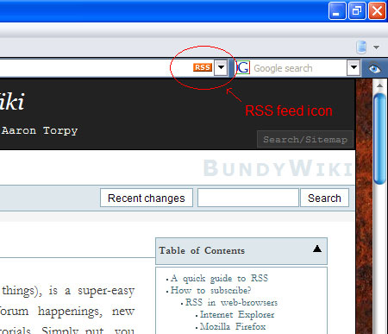Open 'A quick guide to RSS' link
Image resolution: width=388 pixels, height=334 pixels.
(219, 278)
